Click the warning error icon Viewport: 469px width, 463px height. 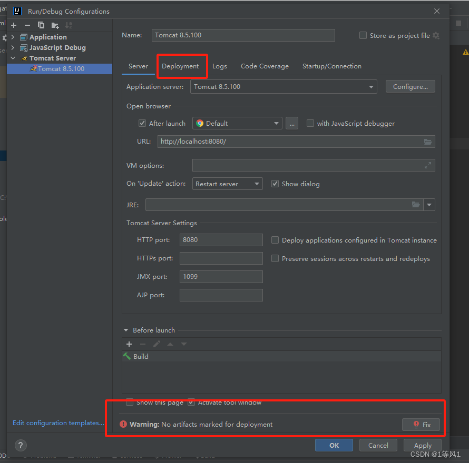[123, 424]
